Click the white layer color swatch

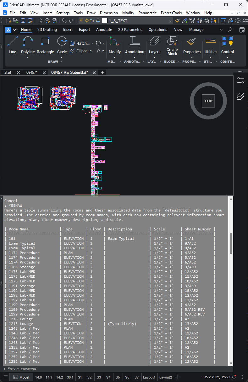(105, 21)
